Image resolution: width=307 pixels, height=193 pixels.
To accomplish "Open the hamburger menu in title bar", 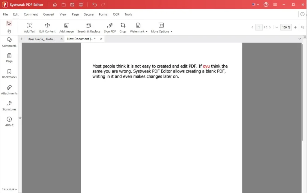I will tap(275, 4).
